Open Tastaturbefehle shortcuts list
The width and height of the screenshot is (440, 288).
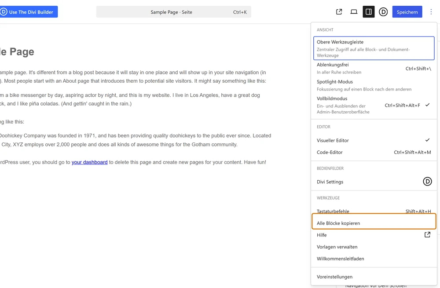pyautogui.click(x=374, y=211)
